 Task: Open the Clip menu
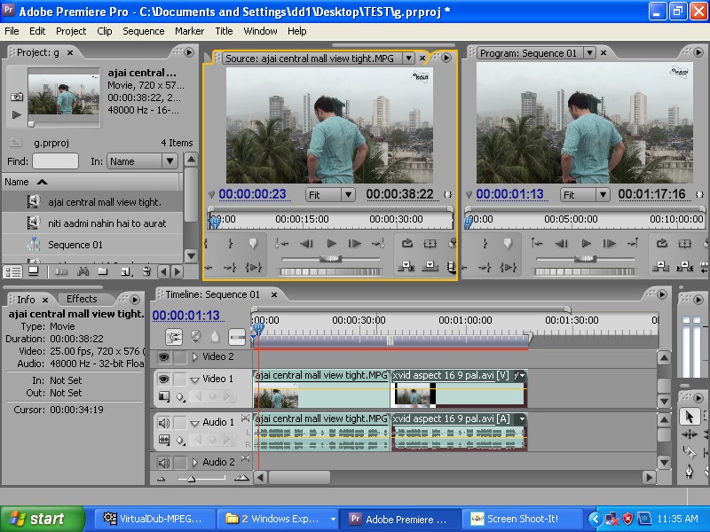click(105, 31)
